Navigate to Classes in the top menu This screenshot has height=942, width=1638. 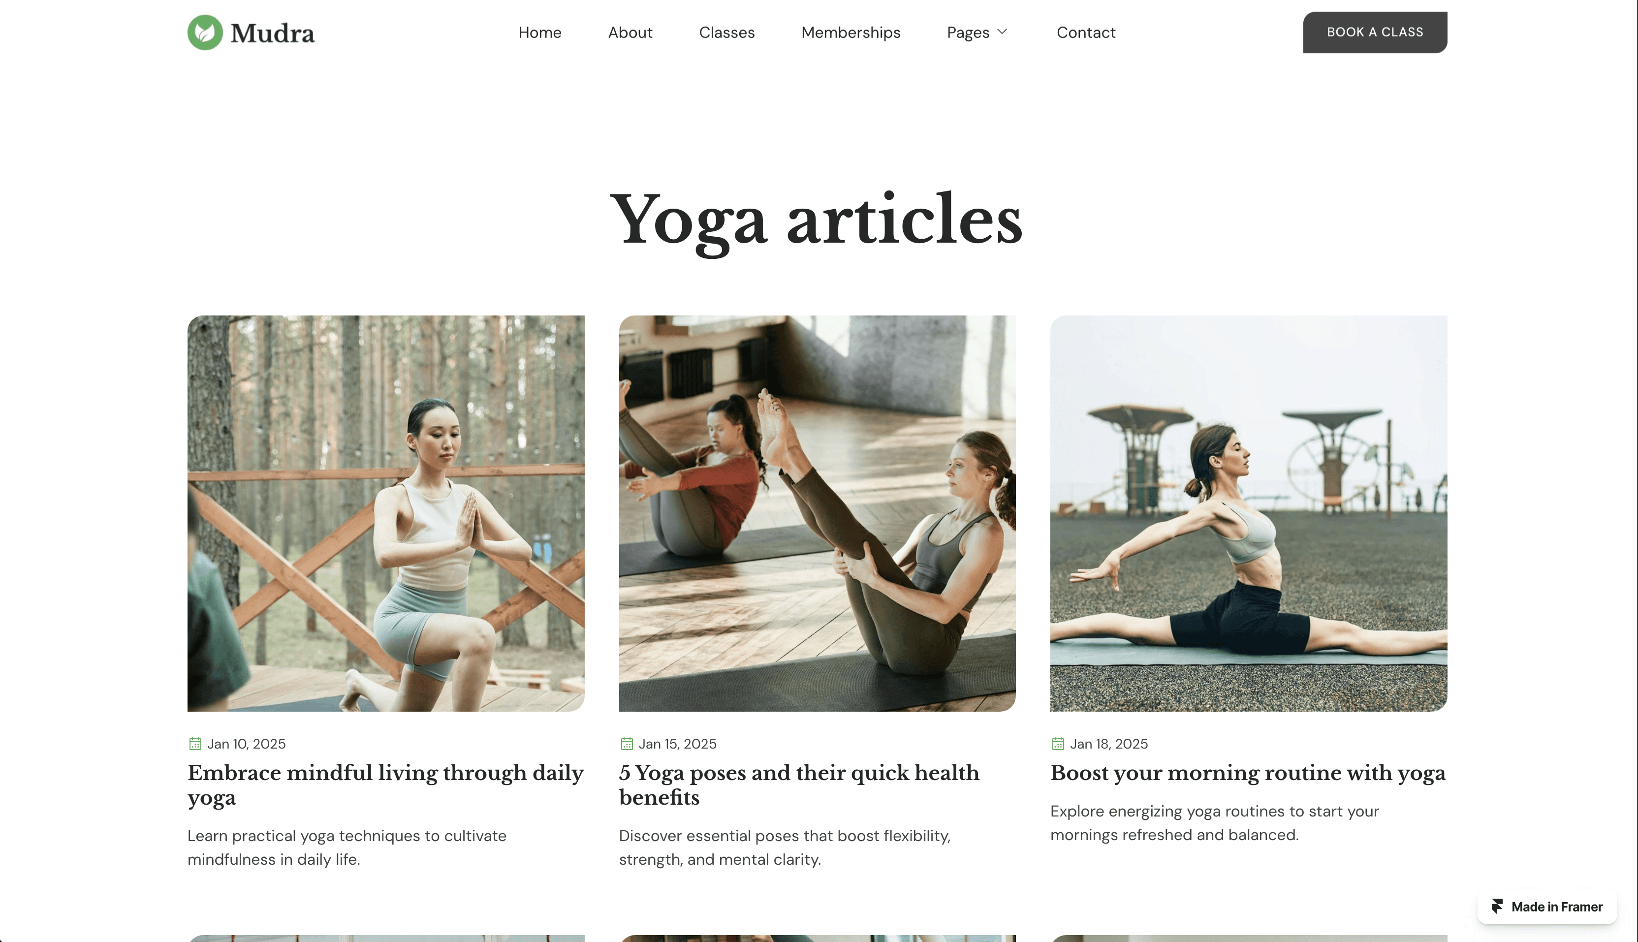726,32
